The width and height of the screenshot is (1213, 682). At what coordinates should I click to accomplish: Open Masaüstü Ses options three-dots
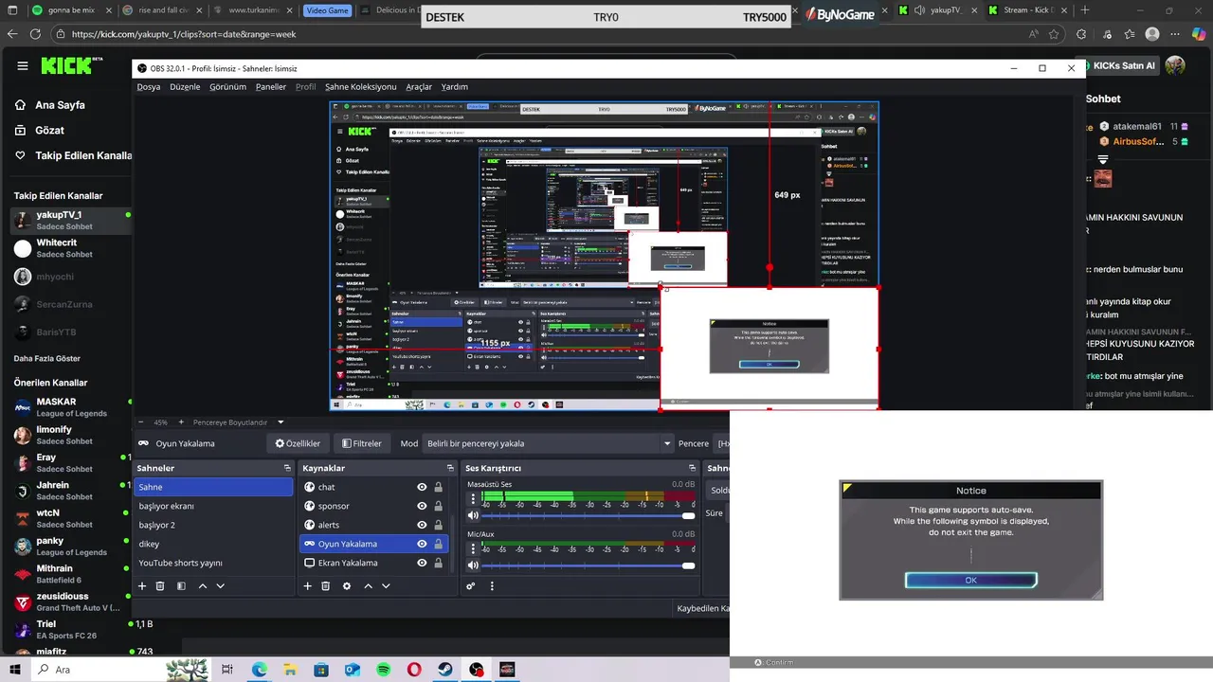[472, 499]
